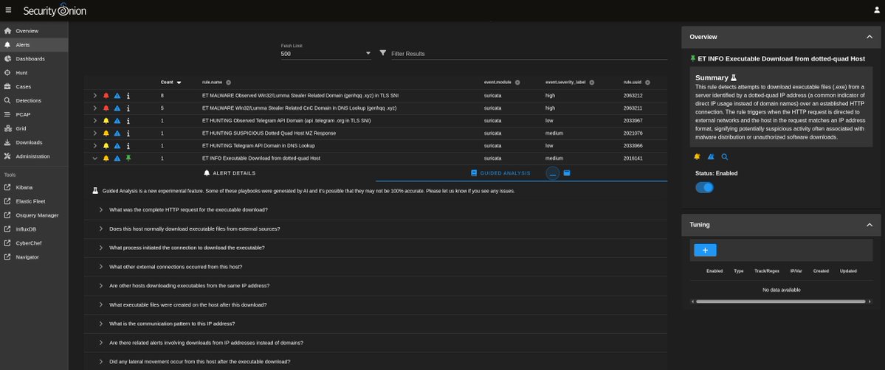
Task: Open Administration in the sidebar
Action: point(34,156)
